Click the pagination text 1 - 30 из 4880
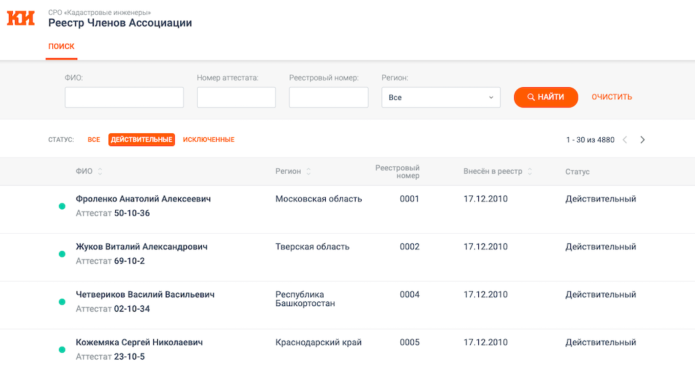 pos(591,140)
